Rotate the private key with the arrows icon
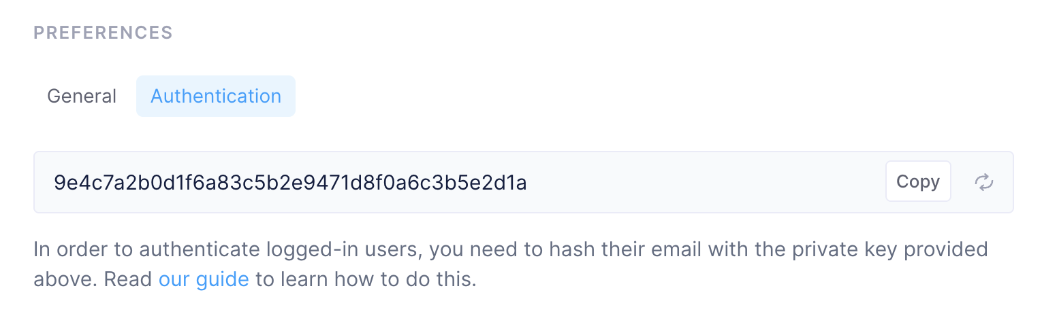Screen dimensions: 1042x333 [x=983, y=182]
